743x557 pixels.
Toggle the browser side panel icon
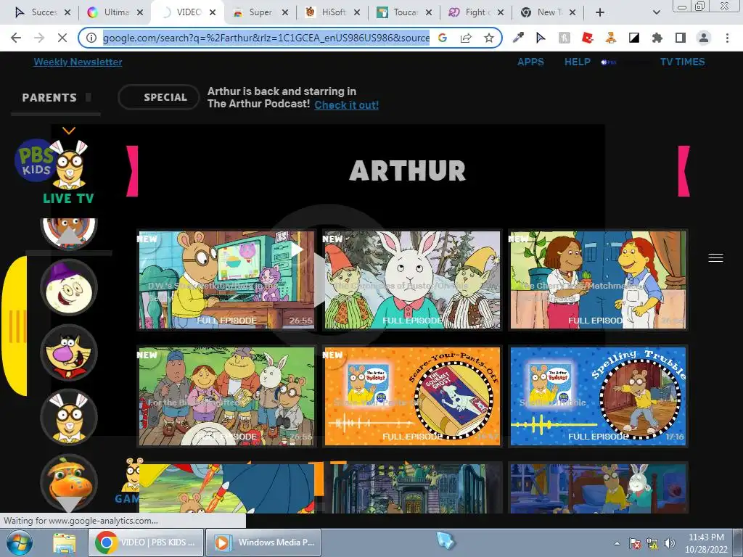pyautogui.click(x=681, y=38)
